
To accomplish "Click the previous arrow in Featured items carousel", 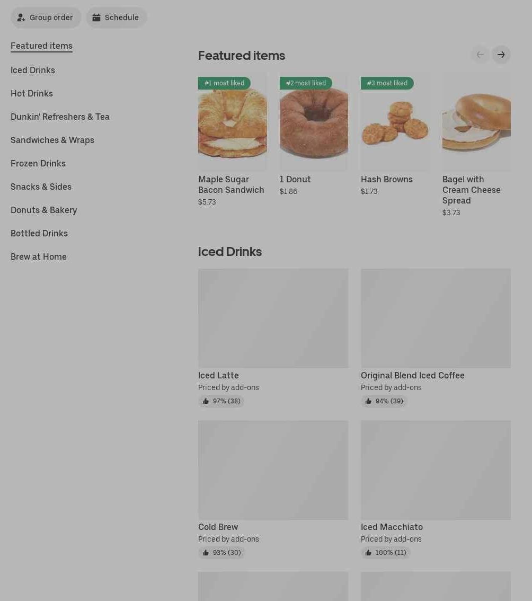I will (480, 55).
